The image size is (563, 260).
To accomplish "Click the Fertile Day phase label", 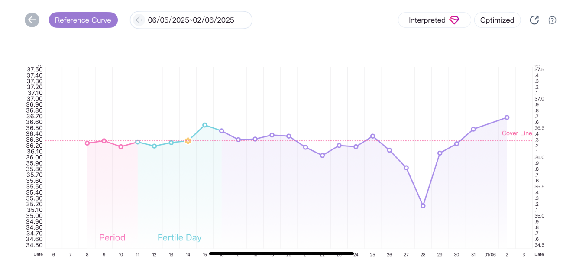I will pyautogui.click(x=179, y=237).
